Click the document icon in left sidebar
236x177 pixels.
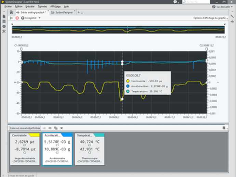[4, 16]
